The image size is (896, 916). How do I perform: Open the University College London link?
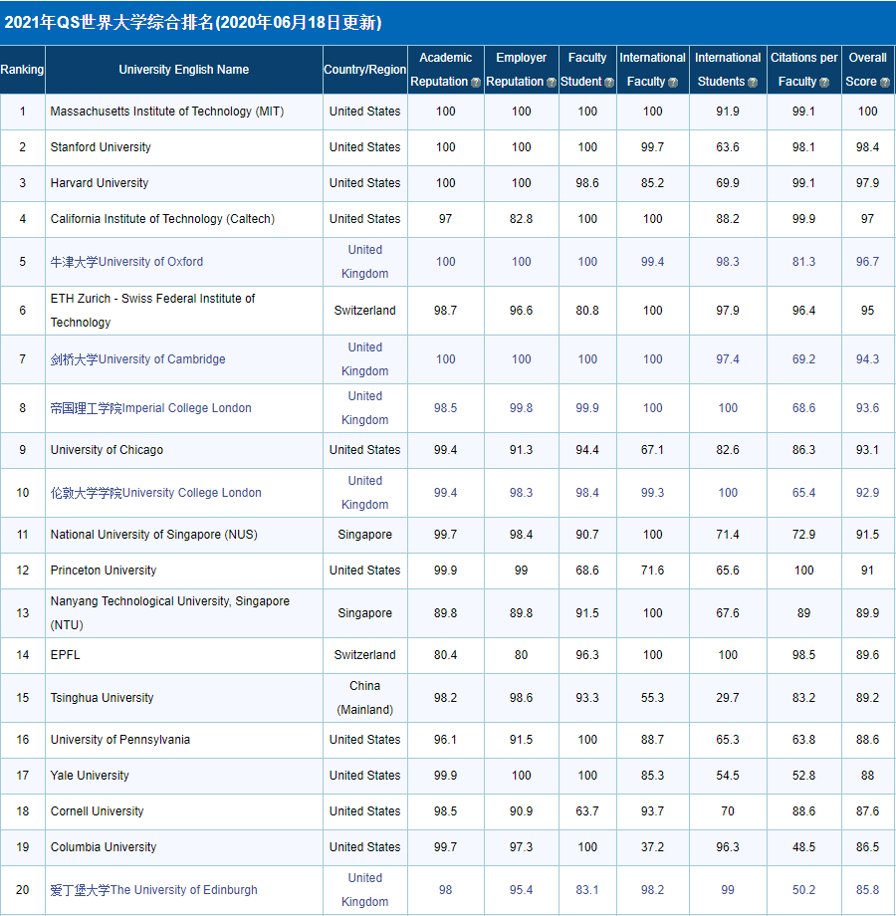[x=156, y=493]
